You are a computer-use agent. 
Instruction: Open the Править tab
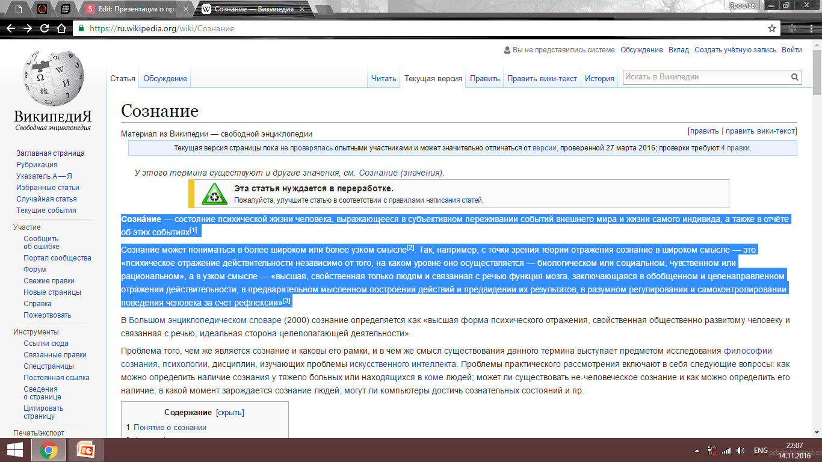click(x=485, y=78)
